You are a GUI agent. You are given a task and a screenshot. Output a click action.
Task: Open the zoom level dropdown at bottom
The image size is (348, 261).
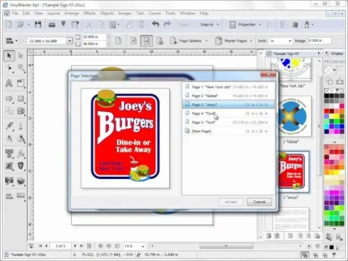click(143, 246)
